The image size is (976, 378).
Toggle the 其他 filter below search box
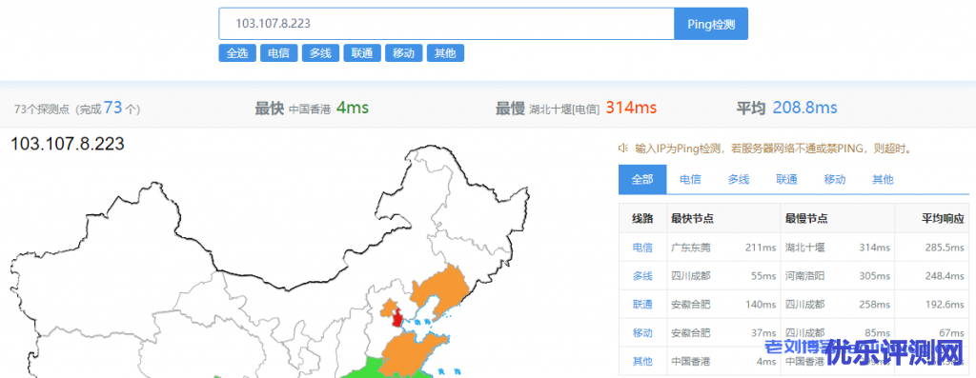(446, 53)
